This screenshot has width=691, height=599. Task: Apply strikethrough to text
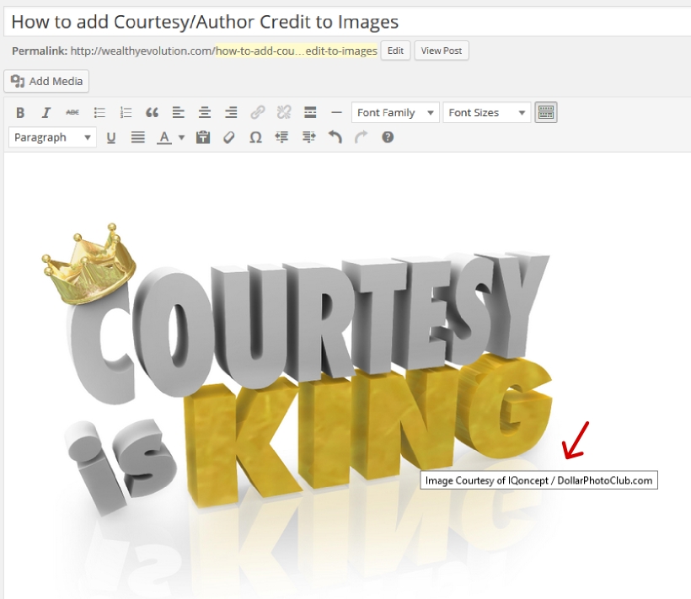tap(72, 112)
